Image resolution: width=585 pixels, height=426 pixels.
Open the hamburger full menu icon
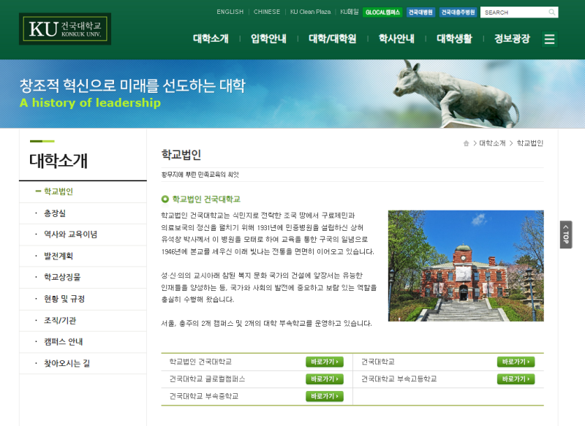tap(549, 39)
